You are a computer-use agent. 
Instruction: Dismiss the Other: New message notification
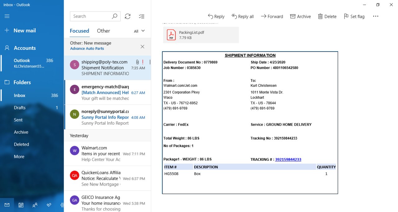pyautogui.click(x=142, y=47)
